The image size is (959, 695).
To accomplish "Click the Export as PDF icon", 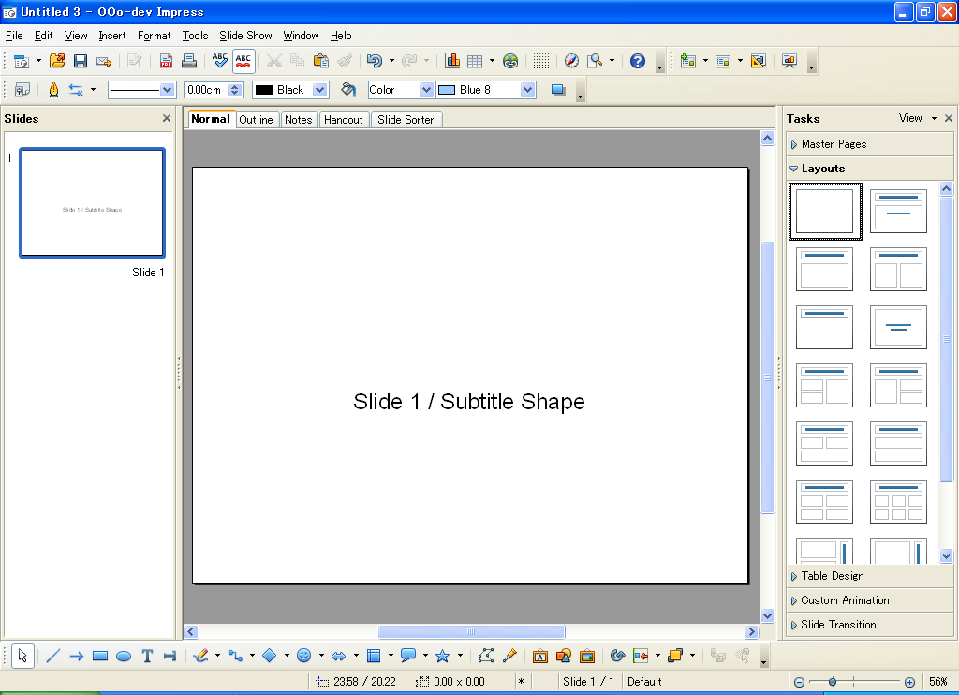I will click(166, 61).
